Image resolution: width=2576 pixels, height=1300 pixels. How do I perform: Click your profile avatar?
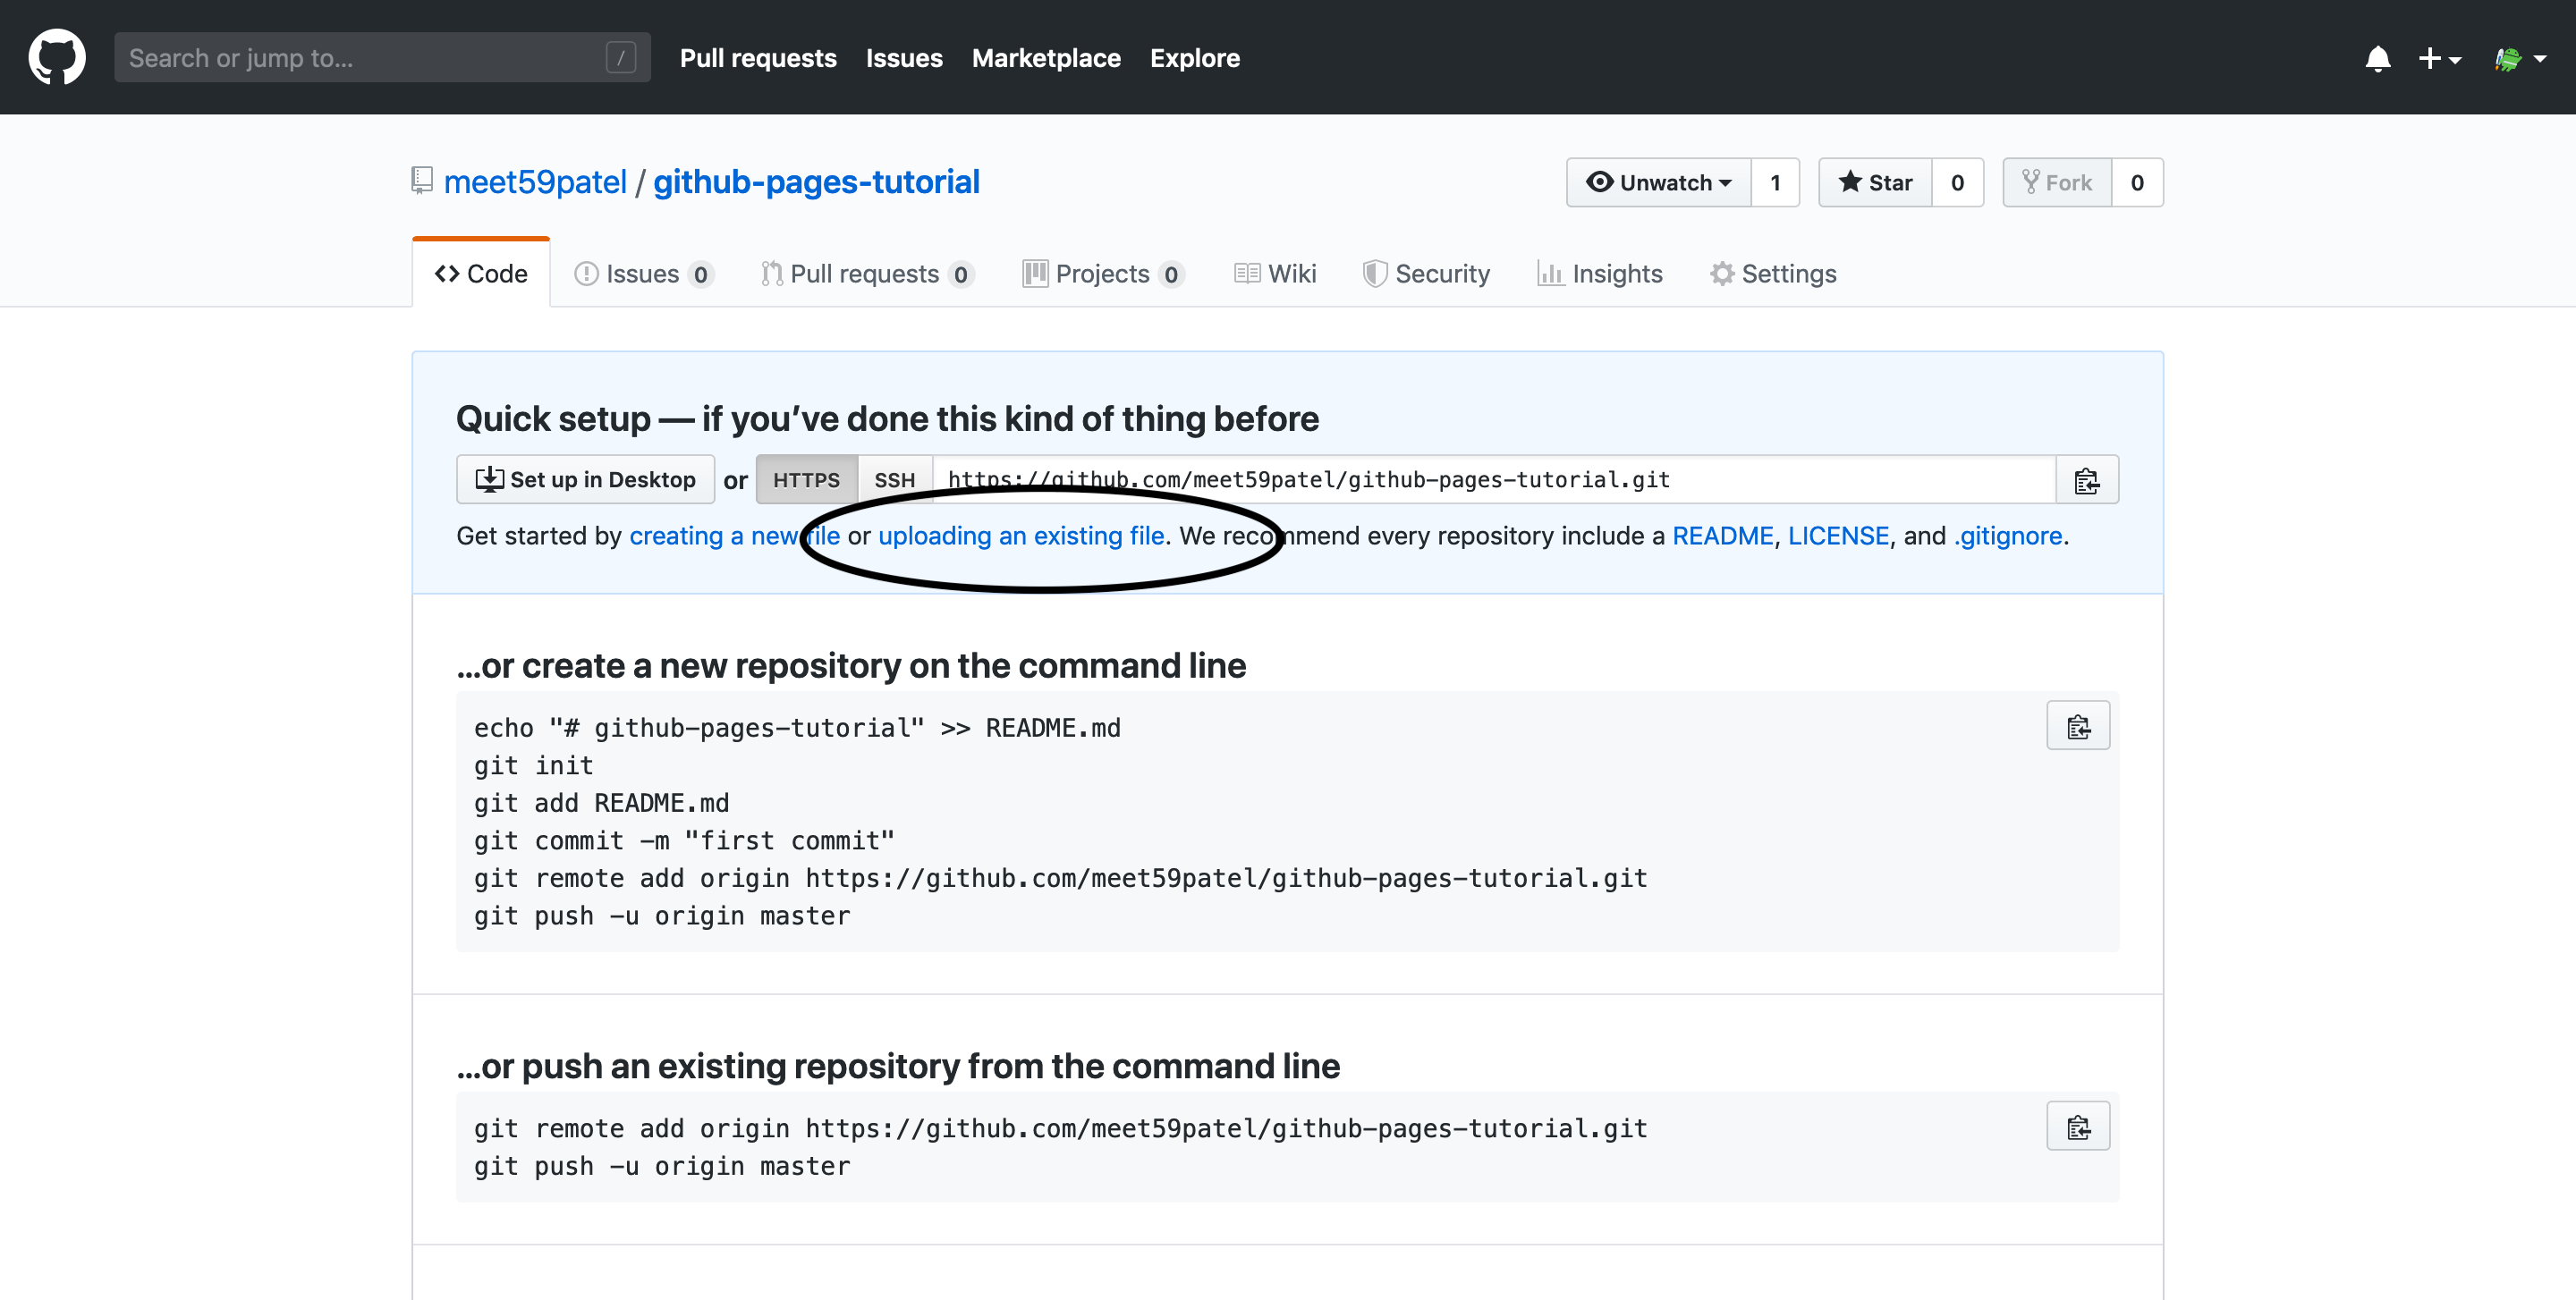[2510, 57]
